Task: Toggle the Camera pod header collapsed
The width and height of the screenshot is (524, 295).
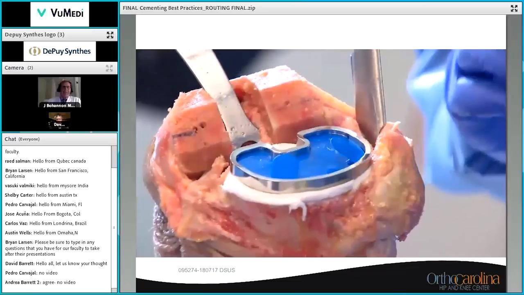Action: pyautogui.click(x=49, y=68)
